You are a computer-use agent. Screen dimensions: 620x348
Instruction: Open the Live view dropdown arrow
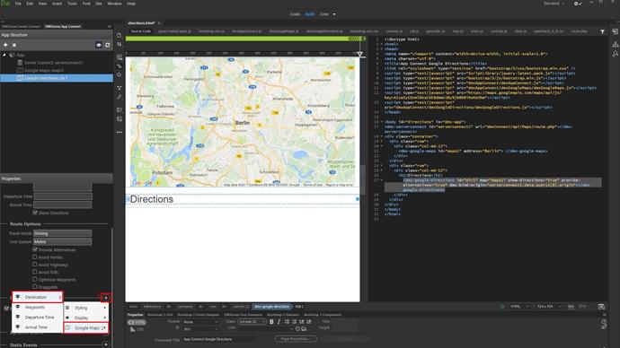pyautogui.click(x=334, y=14)
